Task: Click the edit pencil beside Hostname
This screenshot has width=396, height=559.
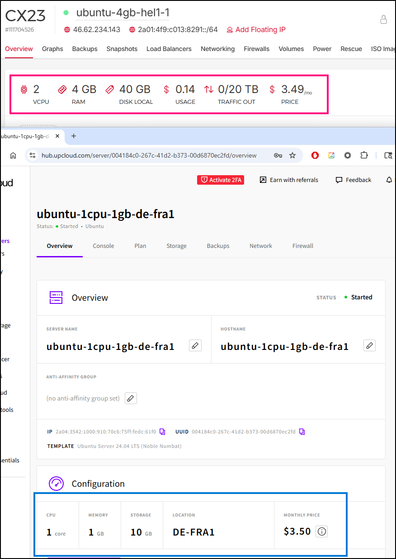Action: coord(369,345)
